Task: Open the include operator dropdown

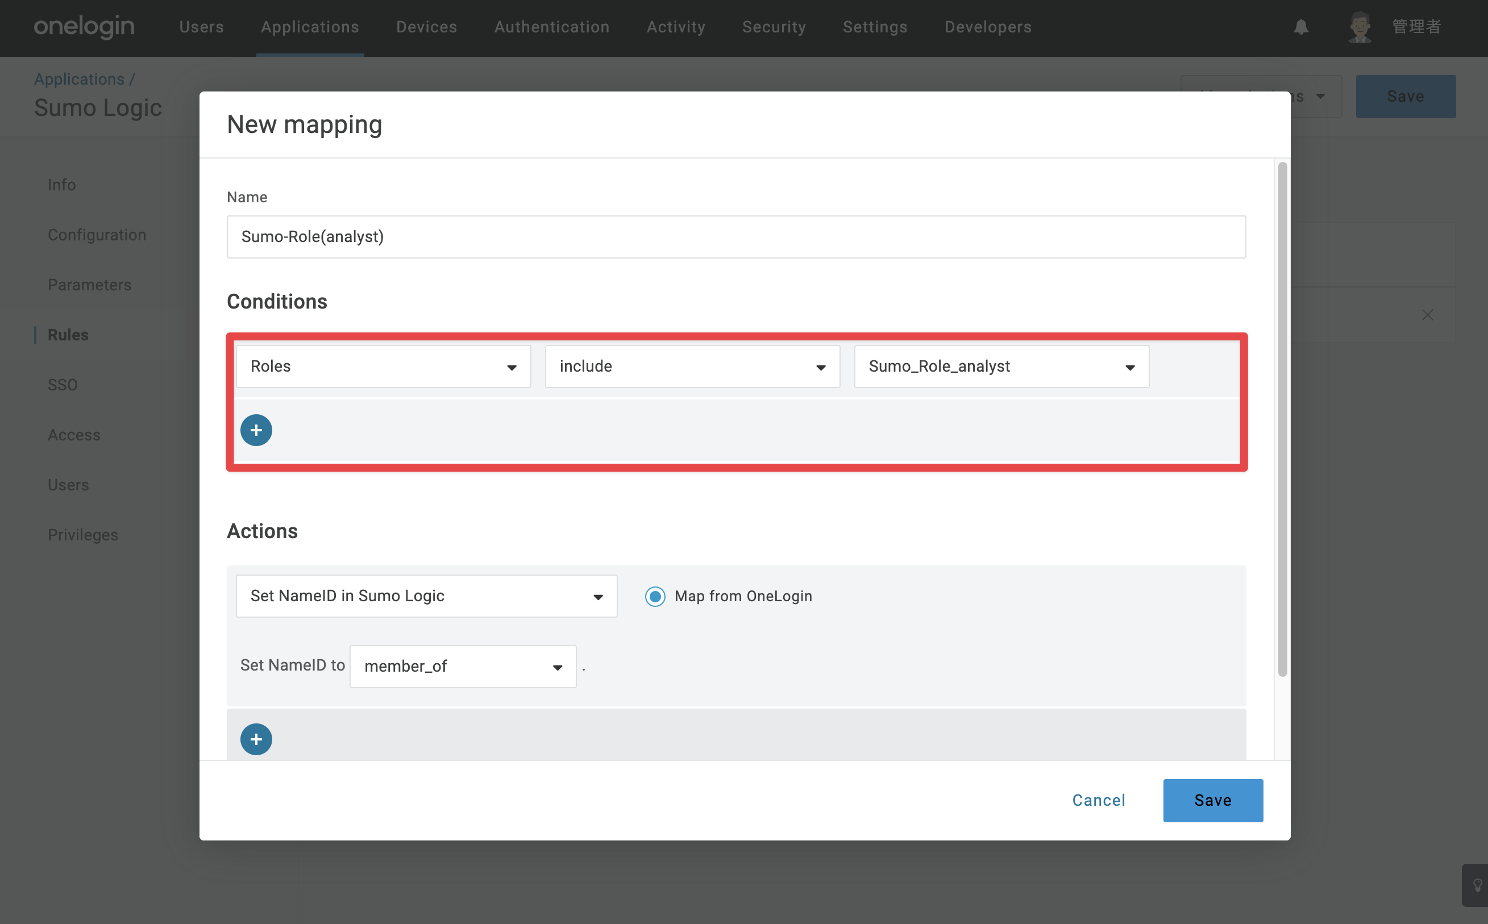Action: click(x=692, y=367)
